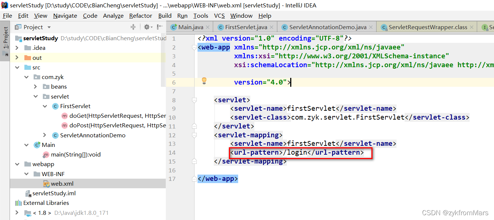Close the ServletAnnotationDemo.java tab
This screenshot has height=220, width=494.
(371, 27)
